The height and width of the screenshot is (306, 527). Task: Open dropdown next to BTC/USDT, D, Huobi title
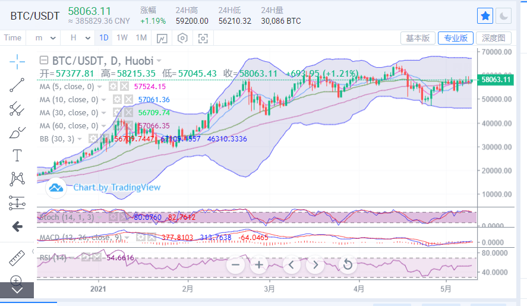click(x=159, y=61)
